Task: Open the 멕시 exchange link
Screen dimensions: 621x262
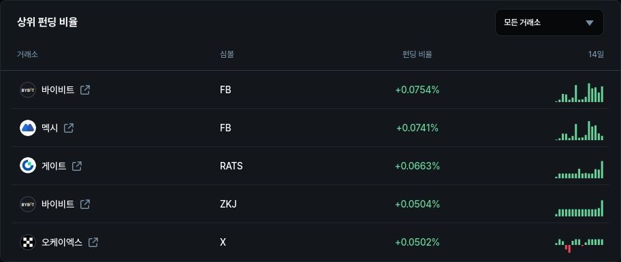Action: [50, 128]
